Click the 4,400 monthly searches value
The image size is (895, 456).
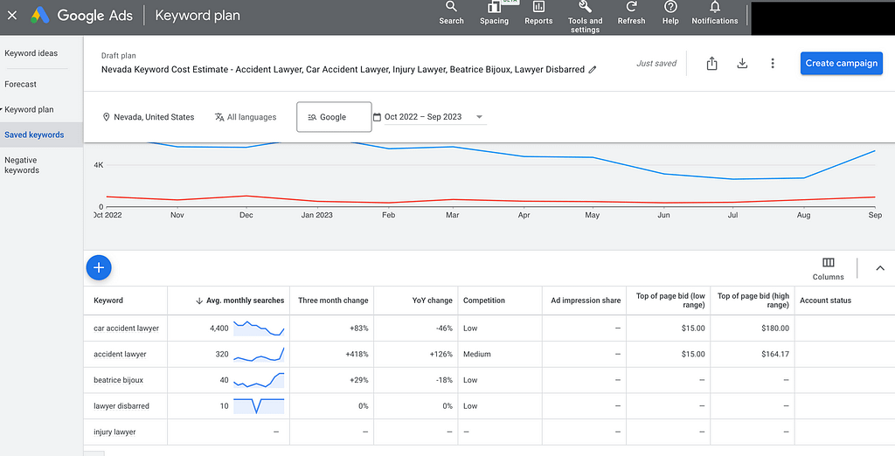[x=219, y=328]
